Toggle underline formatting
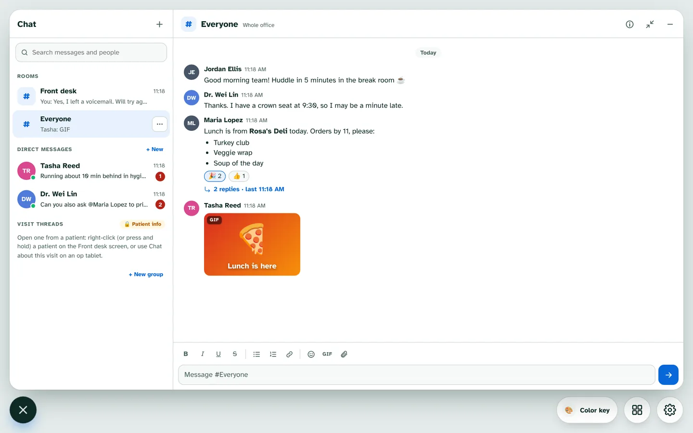The image size is (693, 433). coord(218,354)
